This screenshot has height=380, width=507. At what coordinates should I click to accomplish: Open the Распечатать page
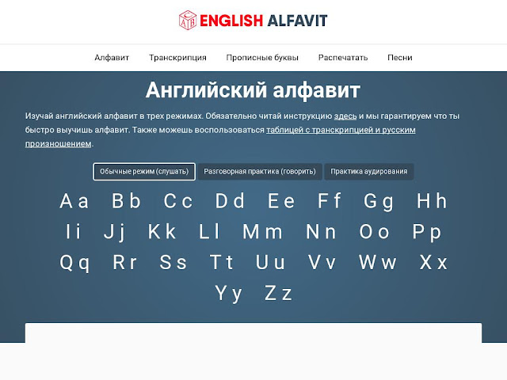pos(343,58)
